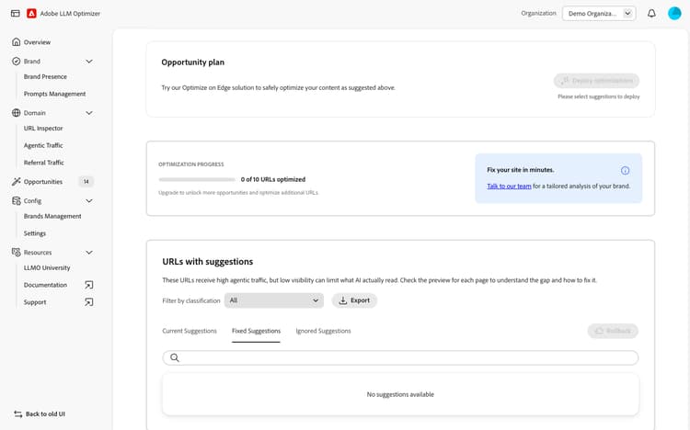Toggle the sidebar panel icon
Viewport: 690px width, 430px height.
(x=15, y=14)
